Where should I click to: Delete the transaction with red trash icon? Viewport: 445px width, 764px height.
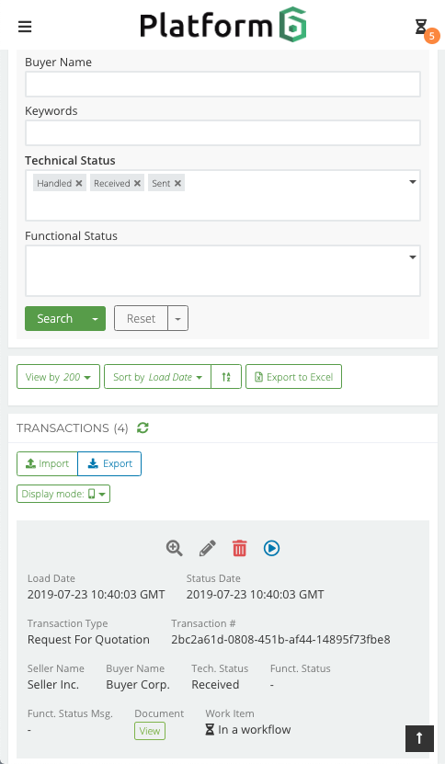239,548
